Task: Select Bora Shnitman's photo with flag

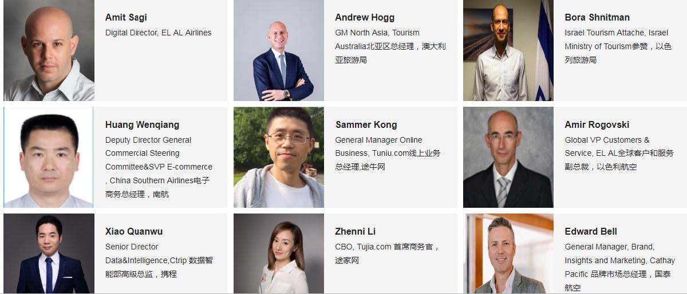Action: point(508,50)
